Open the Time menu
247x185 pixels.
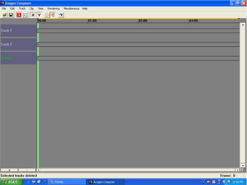pyautogui.click(x=40, y=8)
